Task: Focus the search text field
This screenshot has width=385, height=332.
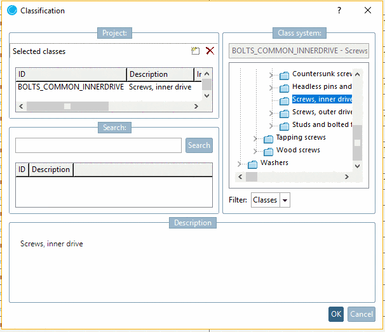Action: click(98, 145)
